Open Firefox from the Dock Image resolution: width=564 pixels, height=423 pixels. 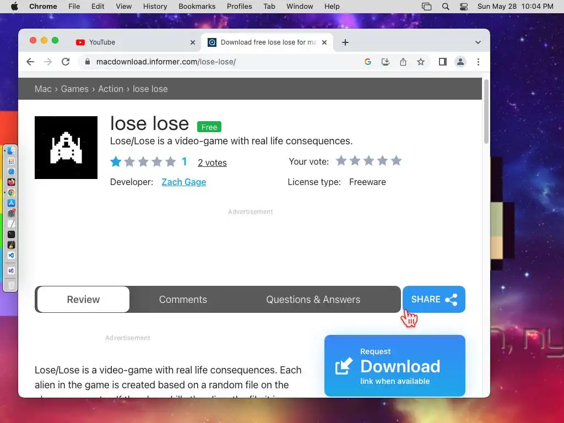(11, 182)
